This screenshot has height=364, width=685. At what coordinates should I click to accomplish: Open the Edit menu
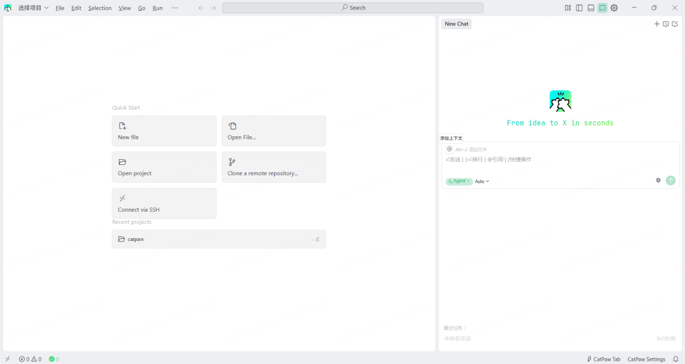coord(76,8)
